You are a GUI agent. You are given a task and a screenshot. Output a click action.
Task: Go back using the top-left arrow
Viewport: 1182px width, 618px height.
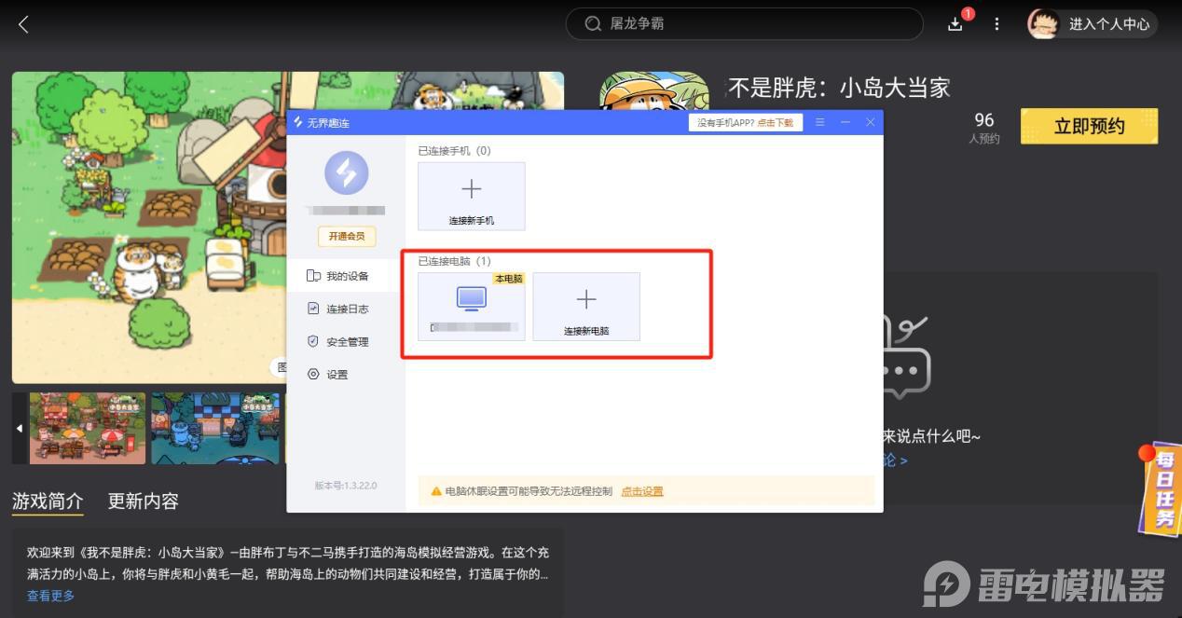[x=23, y=24]
